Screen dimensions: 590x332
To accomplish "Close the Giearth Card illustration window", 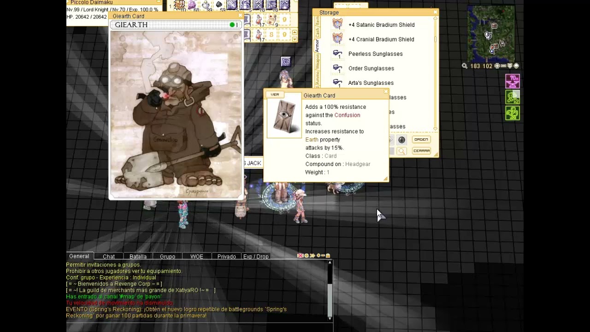I will click(x=240, y=16).
